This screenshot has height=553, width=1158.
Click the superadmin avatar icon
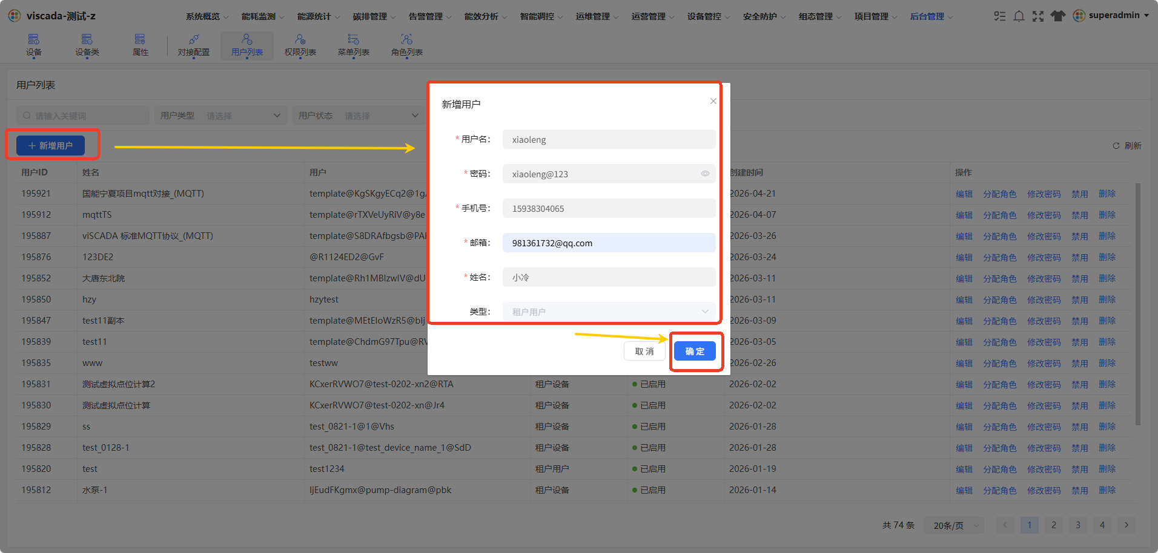click(1079, 16)
